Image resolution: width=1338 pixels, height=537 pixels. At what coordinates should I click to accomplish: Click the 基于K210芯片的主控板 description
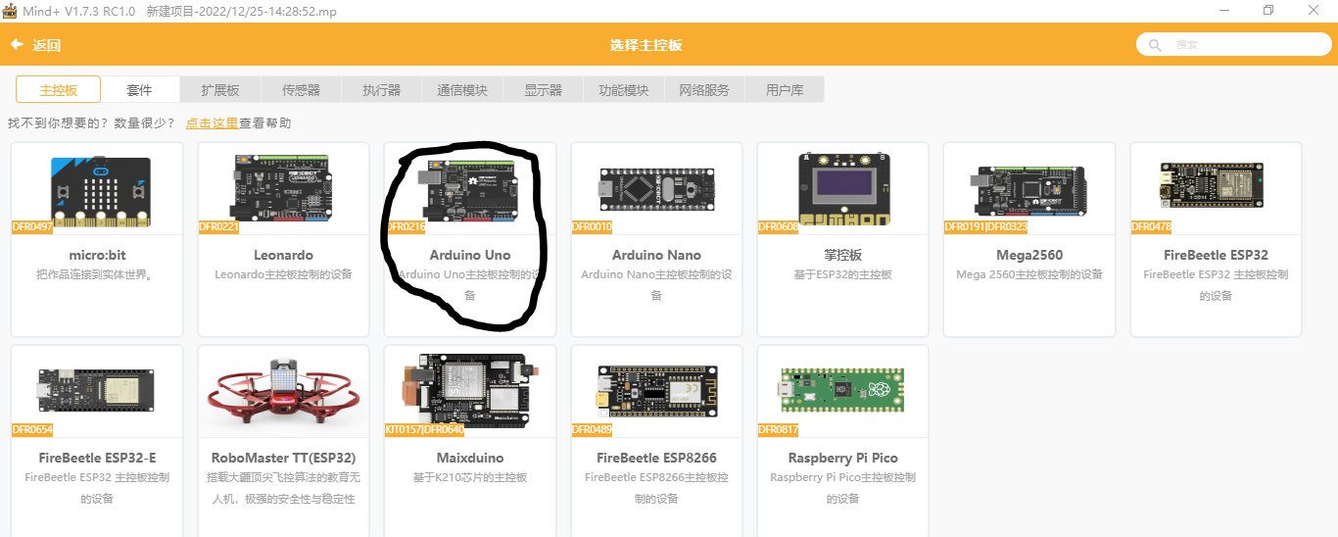470,477
